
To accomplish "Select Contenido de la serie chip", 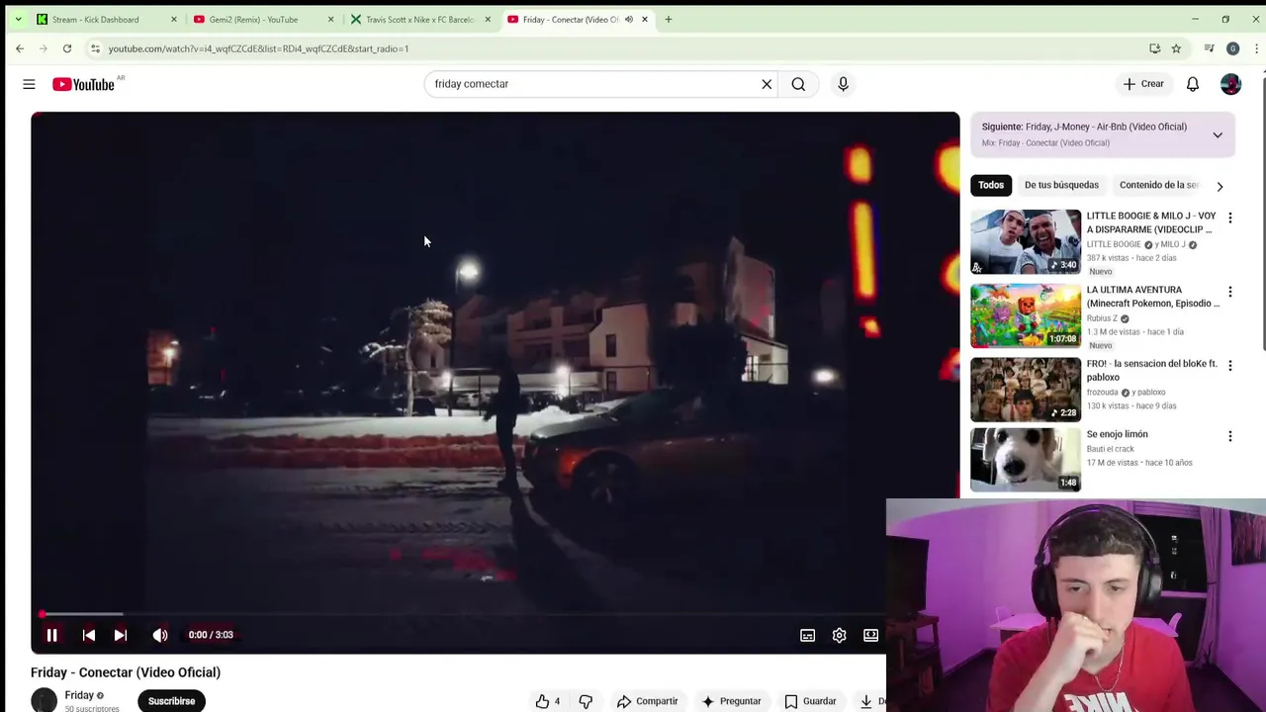I will (1159, 185).
